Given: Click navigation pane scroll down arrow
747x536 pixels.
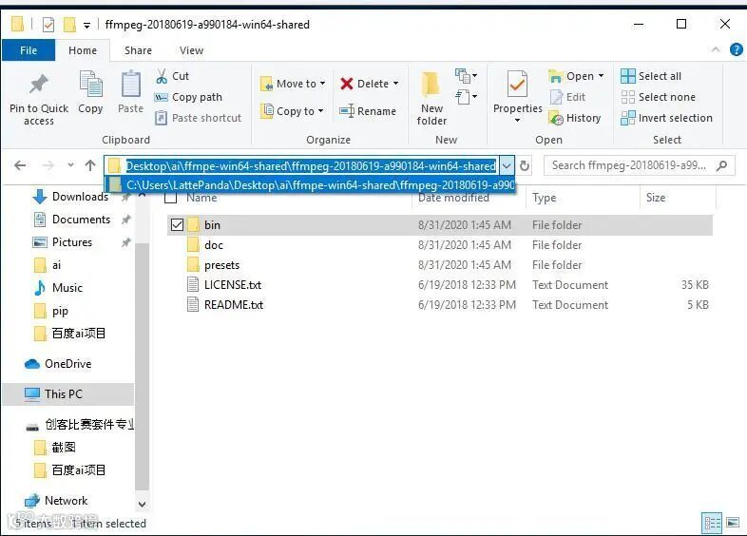Looking at the screenshot, I should coord(142,504).
